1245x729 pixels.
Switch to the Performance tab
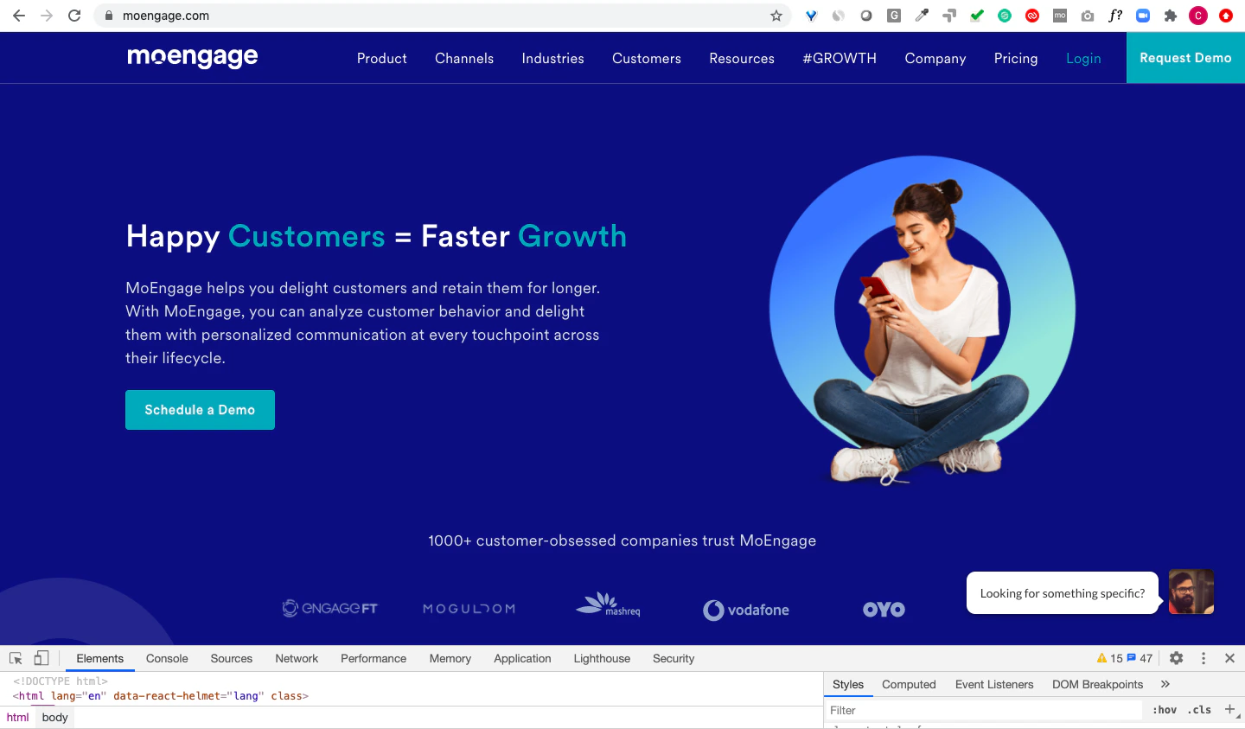(x=373, y=658)
